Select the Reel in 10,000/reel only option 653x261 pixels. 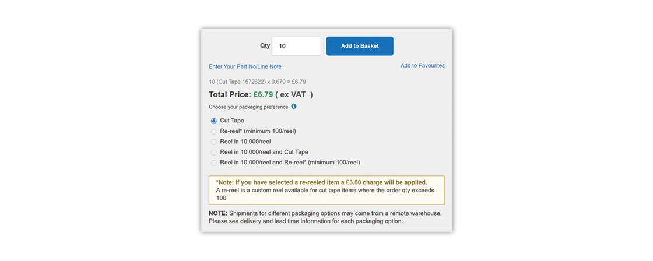214,142
